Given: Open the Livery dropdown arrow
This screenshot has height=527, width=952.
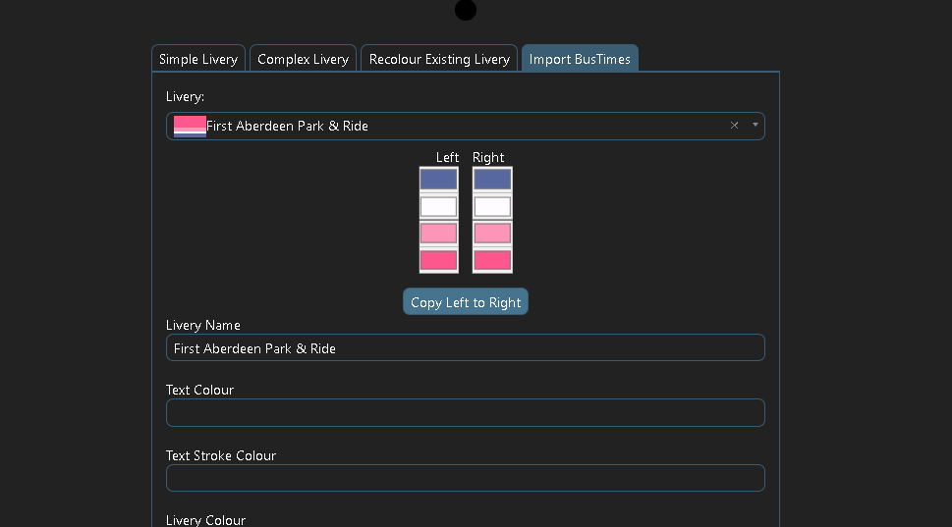Looking at the screenshot, I should (x=756, y=125).
